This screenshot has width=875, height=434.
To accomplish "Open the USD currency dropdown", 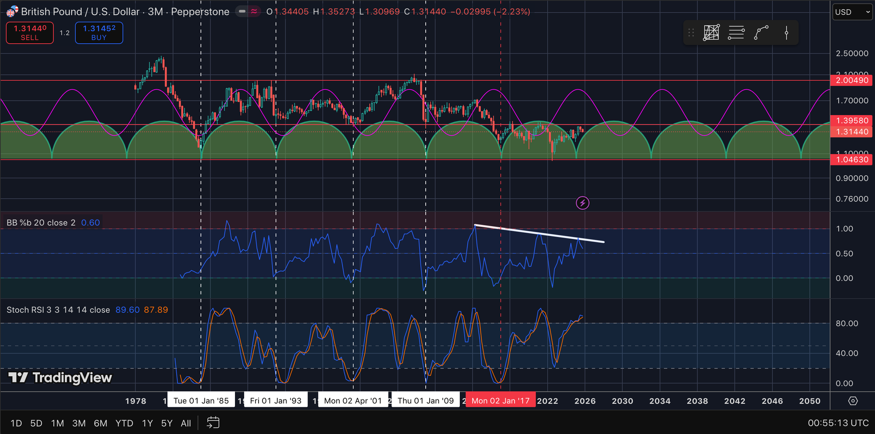I will click(x=852, y=12).
